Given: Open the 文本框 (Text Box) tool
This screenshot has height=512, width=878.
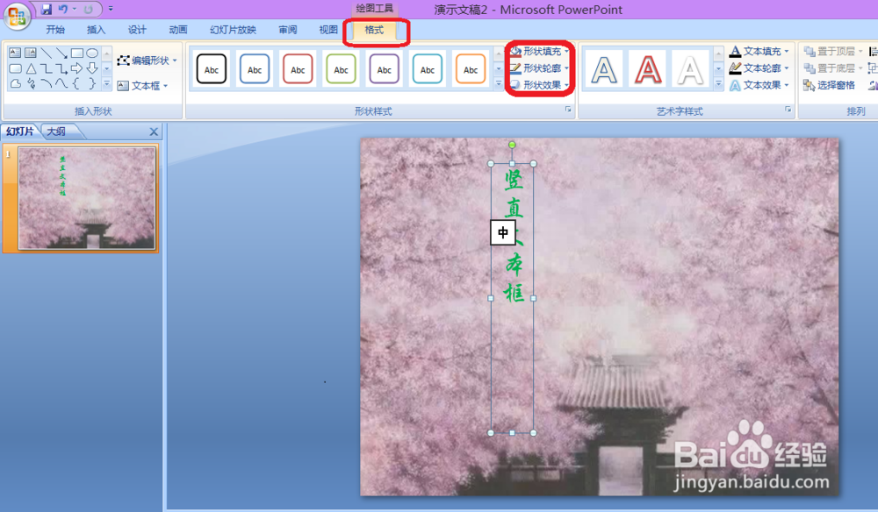Looking at the screenshot, I should click(x=123, y=84).
